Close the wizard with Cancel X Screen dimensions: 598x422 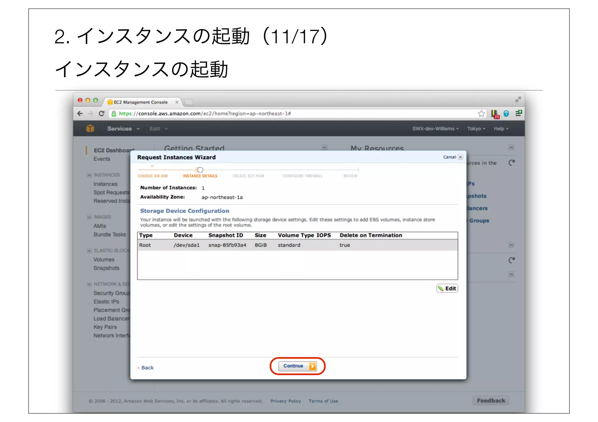point(460,157)
